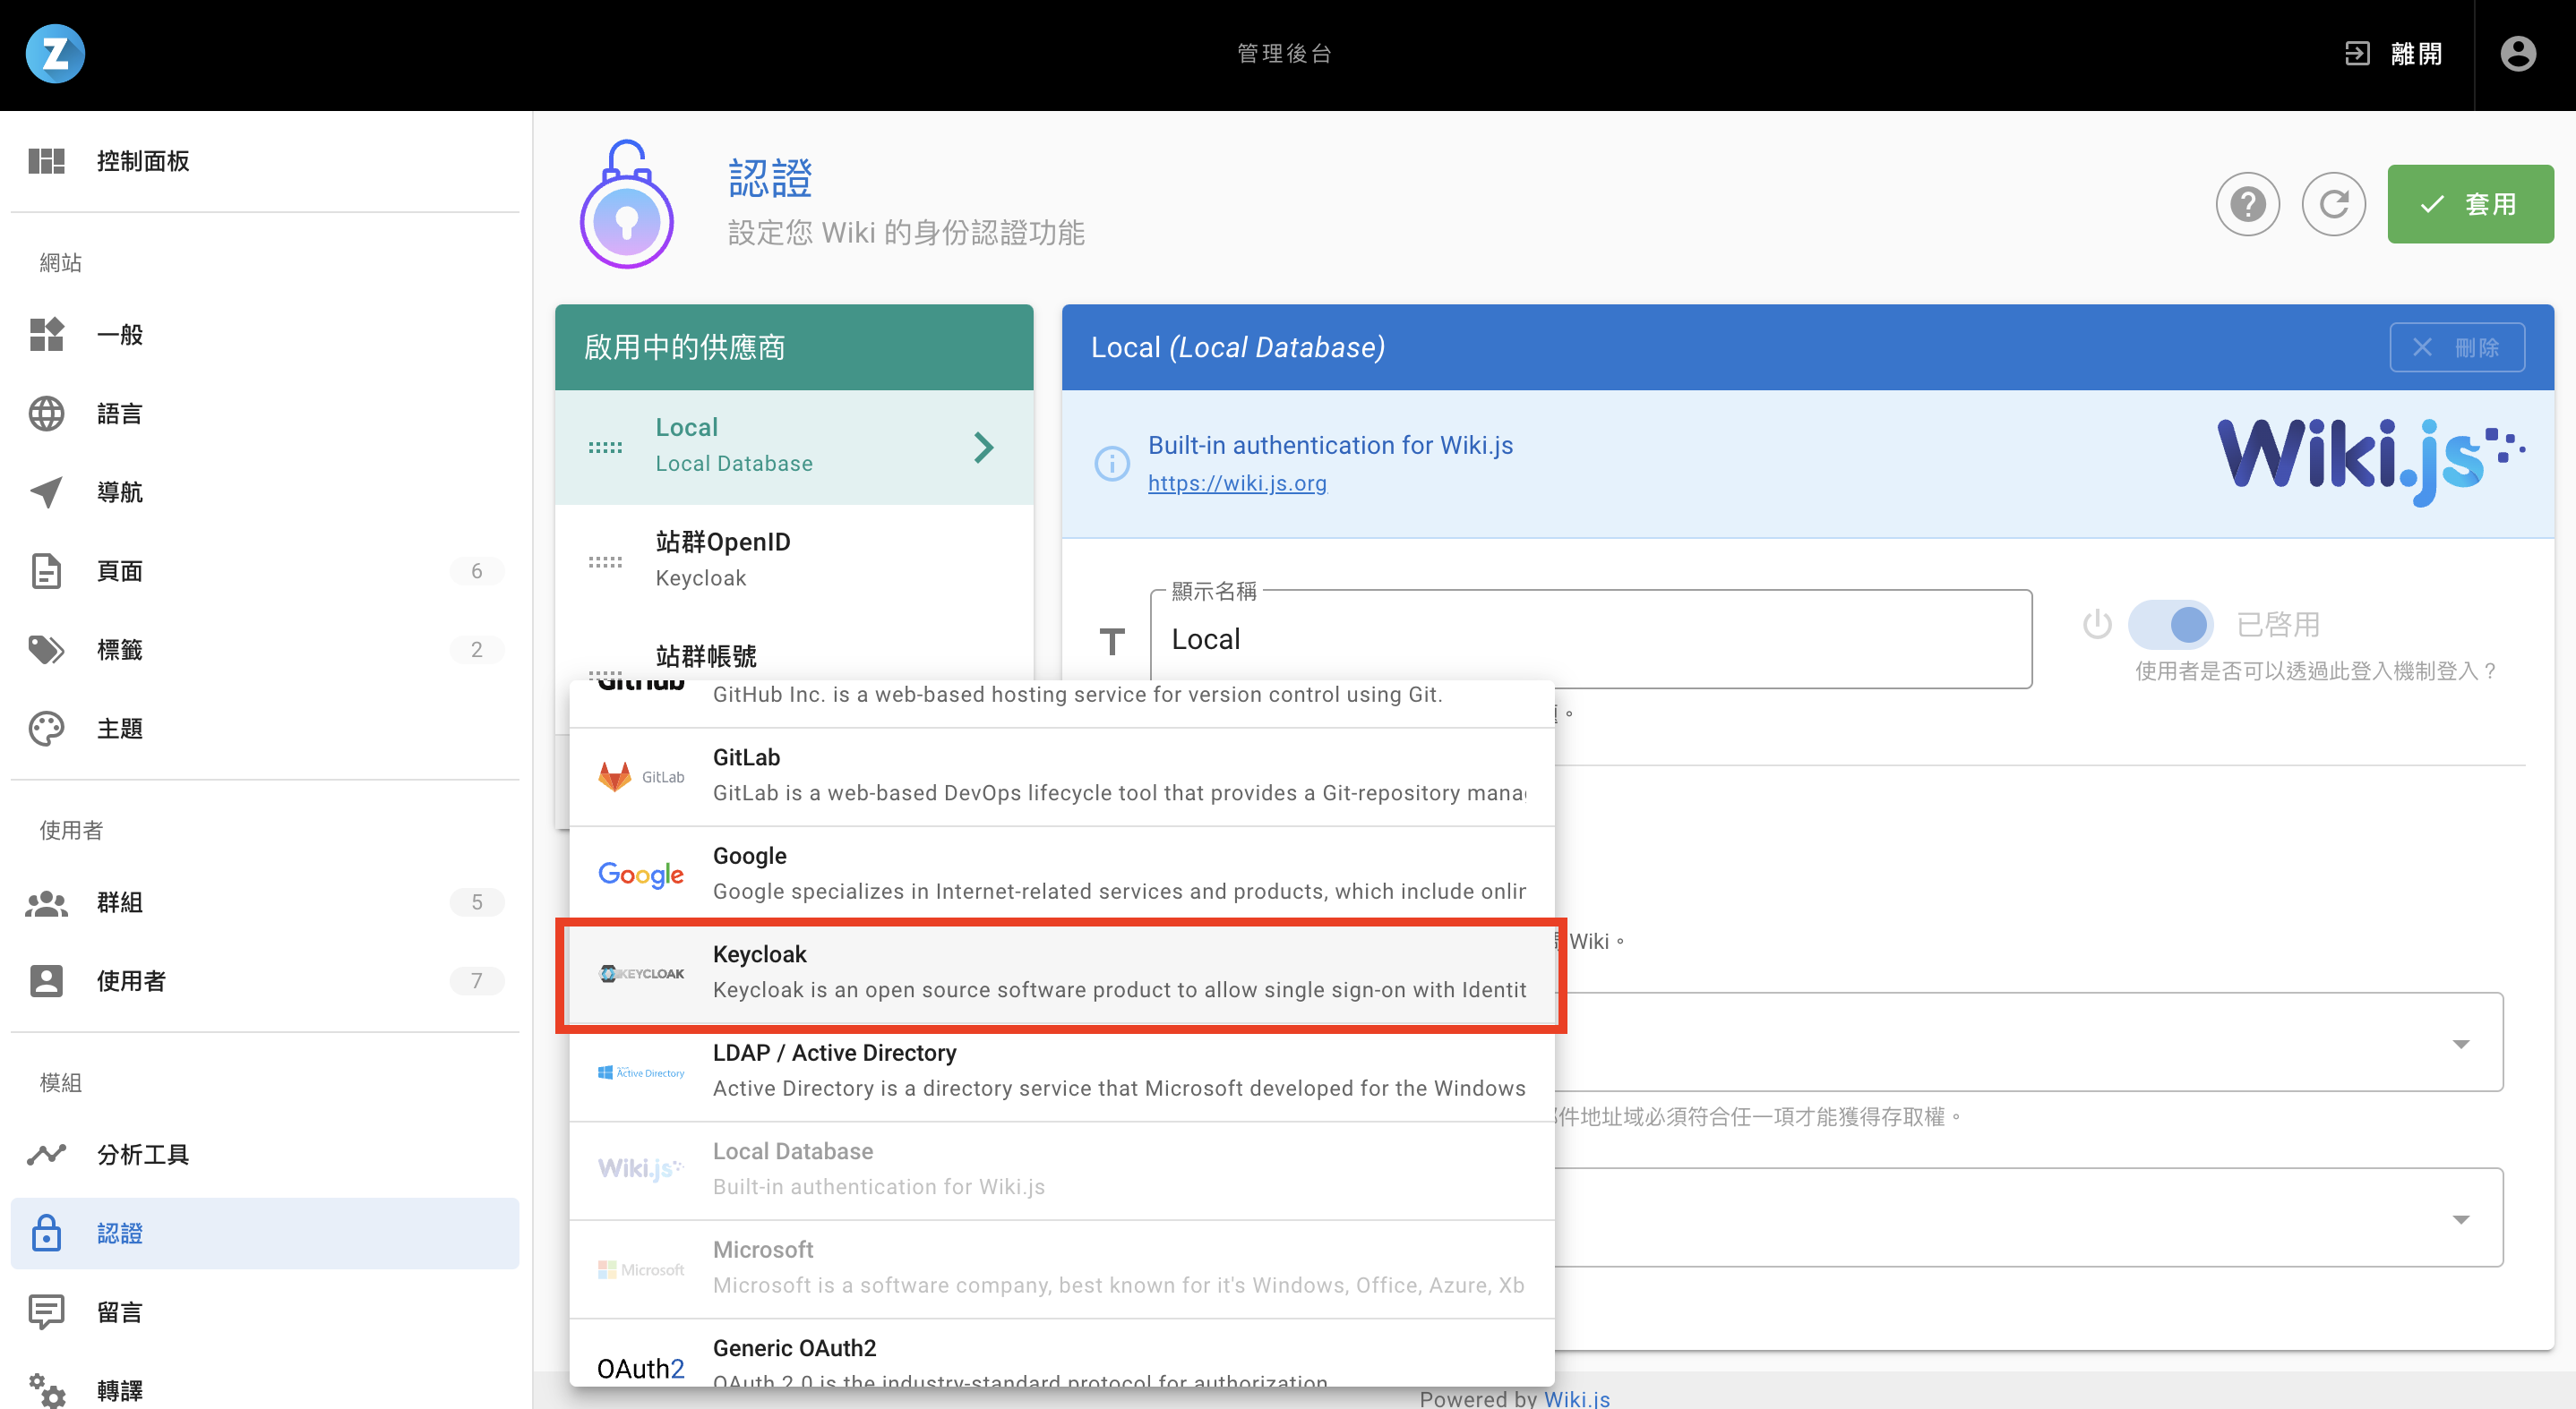Image resolution: width=2576 pixels, height=1409 pixels.
Task: Click the 啟用中的供應商 panel header
Action: click(x=794, y=346)
